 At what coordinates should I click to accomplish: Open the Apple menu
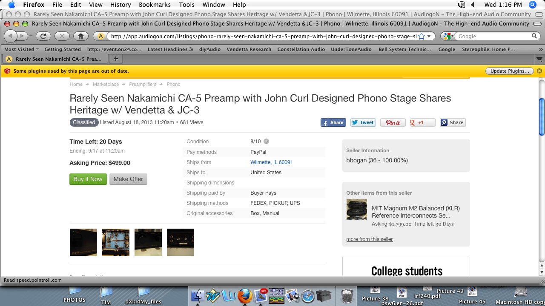tap(11, 5)
